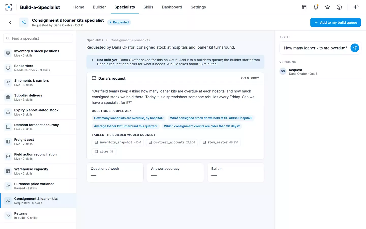Focus the Find a specialist search box
Screen dimensions: 366x229
click(38, 38)
